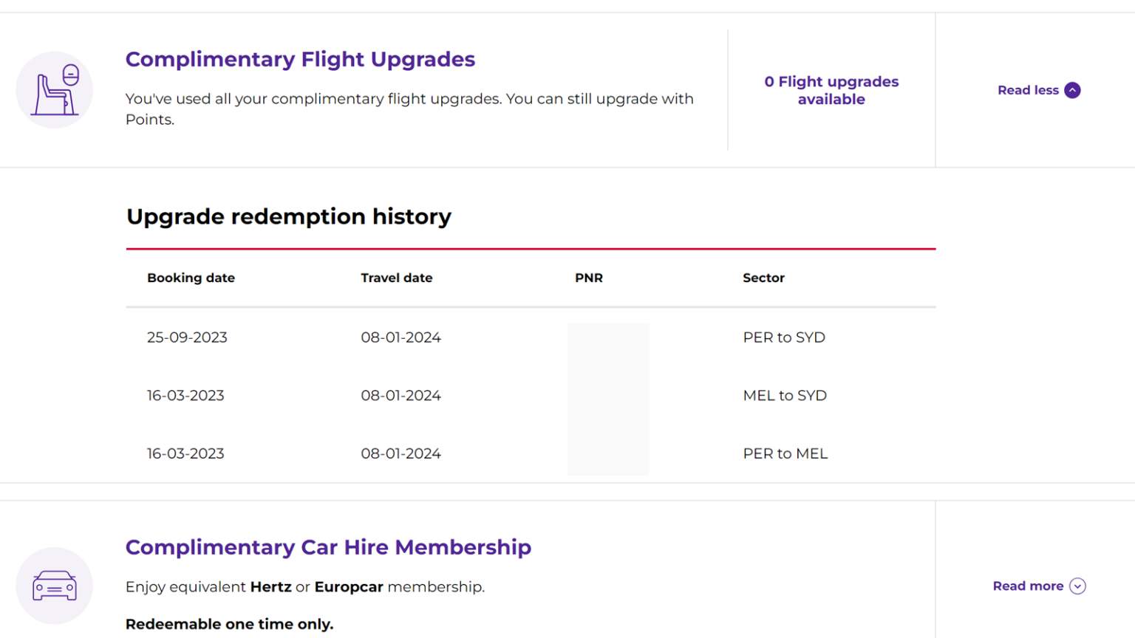1135x638 pixels.
Task: Click the PNR column header
Action: pos(589,278)
